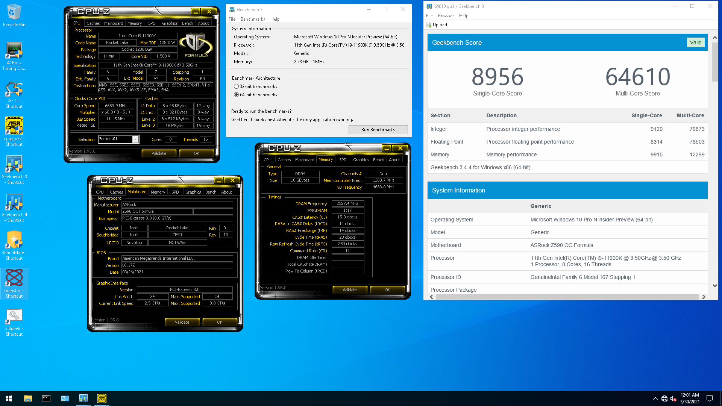Click muted volume icon in system tray
Viewport: 722px width, 406px height.
pos(673,398)
